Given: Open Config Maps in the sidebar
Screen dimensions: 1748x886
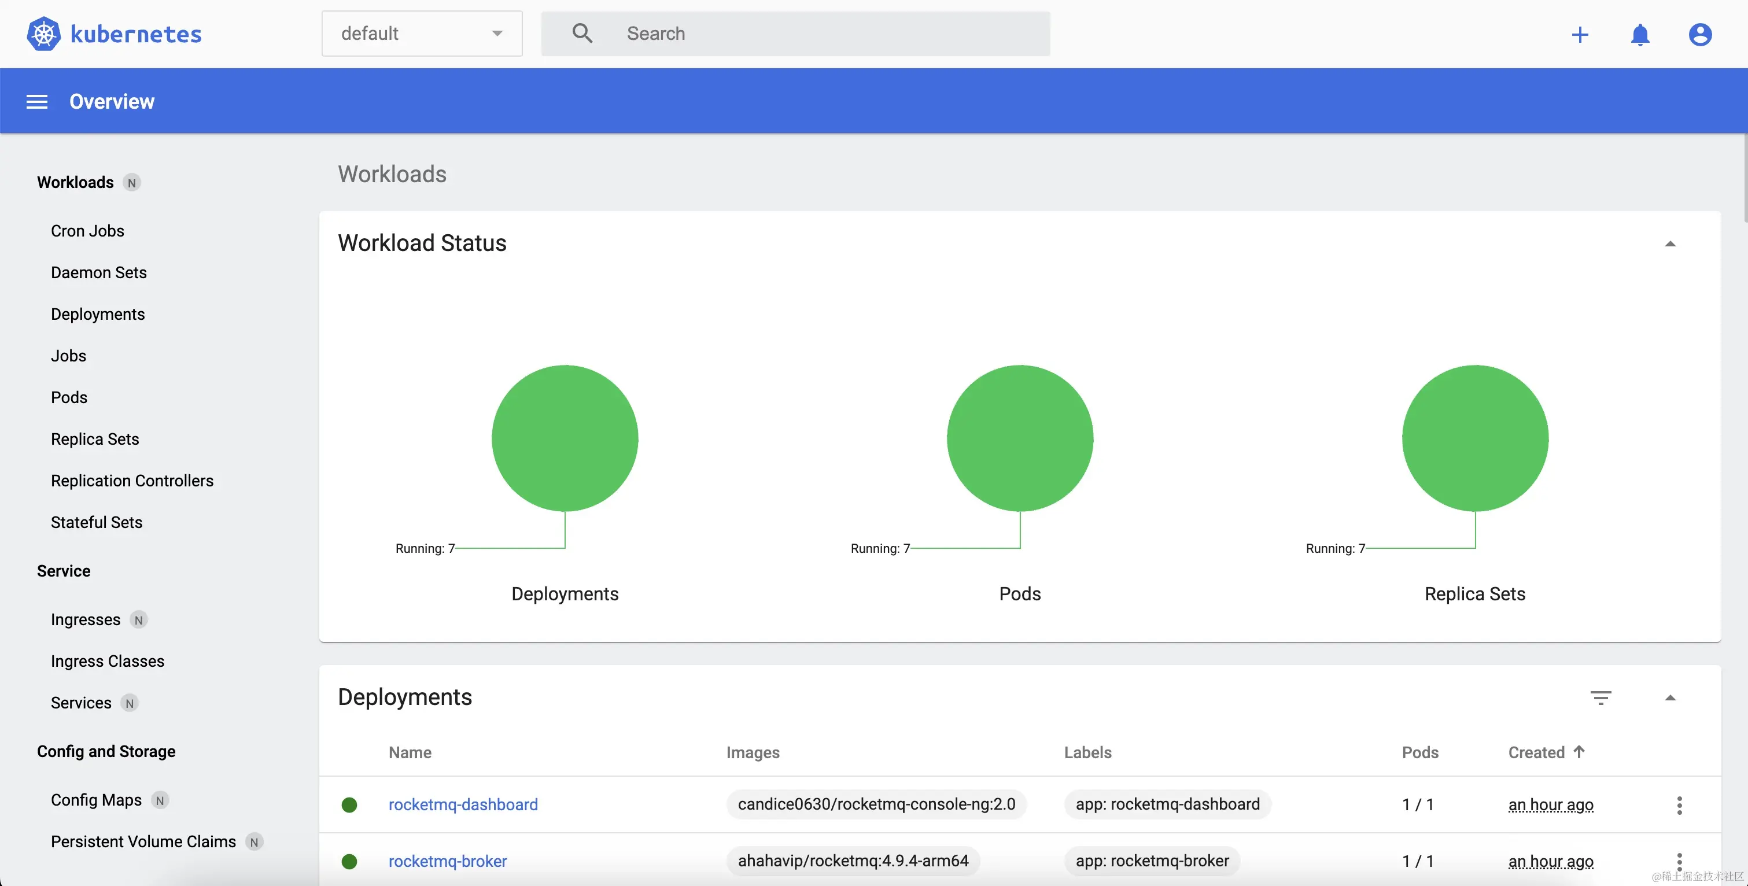Looking at the screenshot, I should tap(97, 800).
